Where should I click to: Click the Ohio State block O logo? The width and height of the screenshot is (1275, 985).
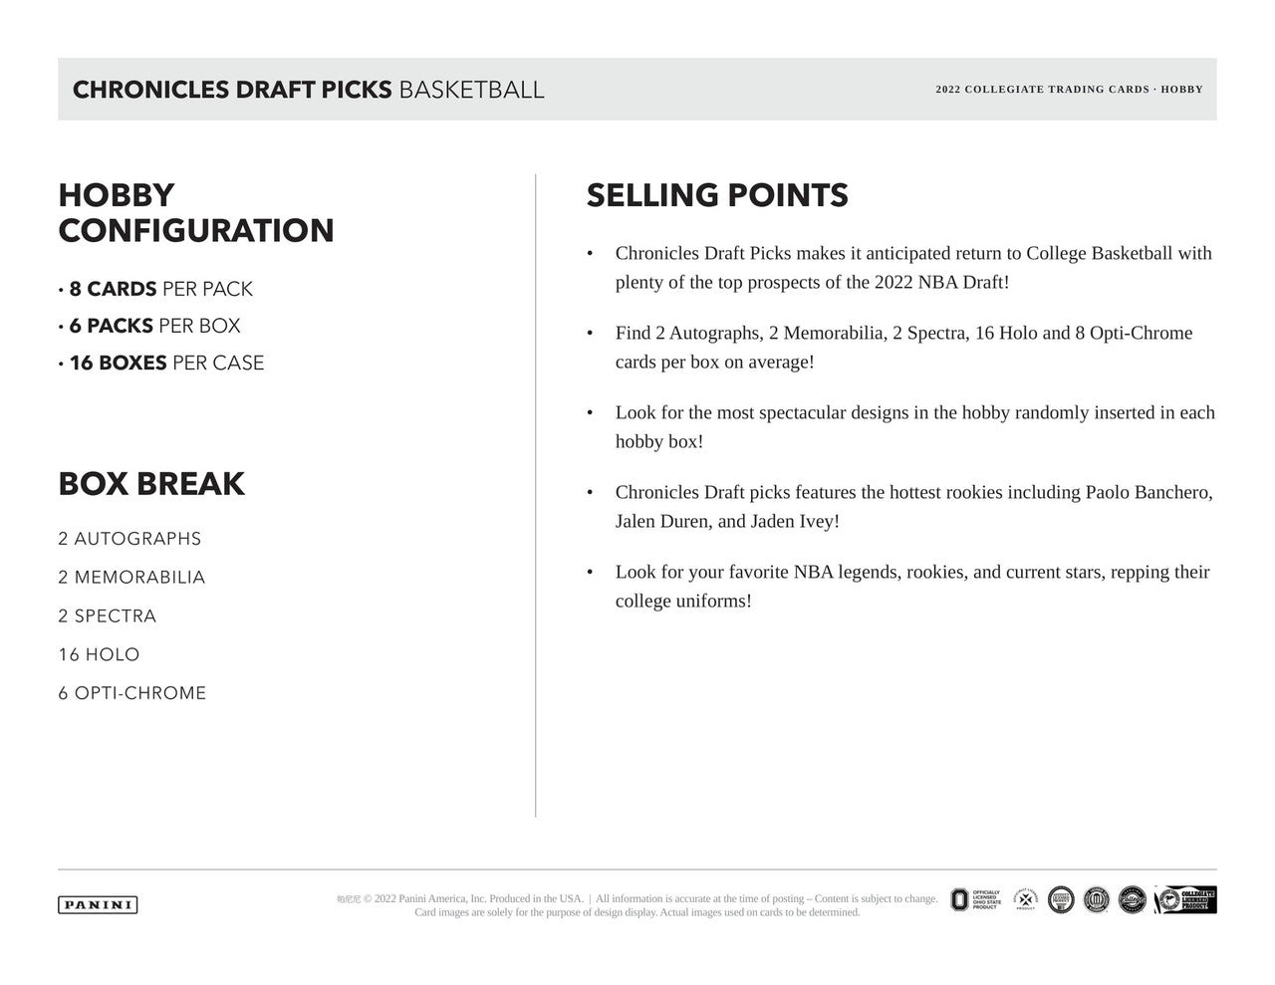tap(959, 899)
